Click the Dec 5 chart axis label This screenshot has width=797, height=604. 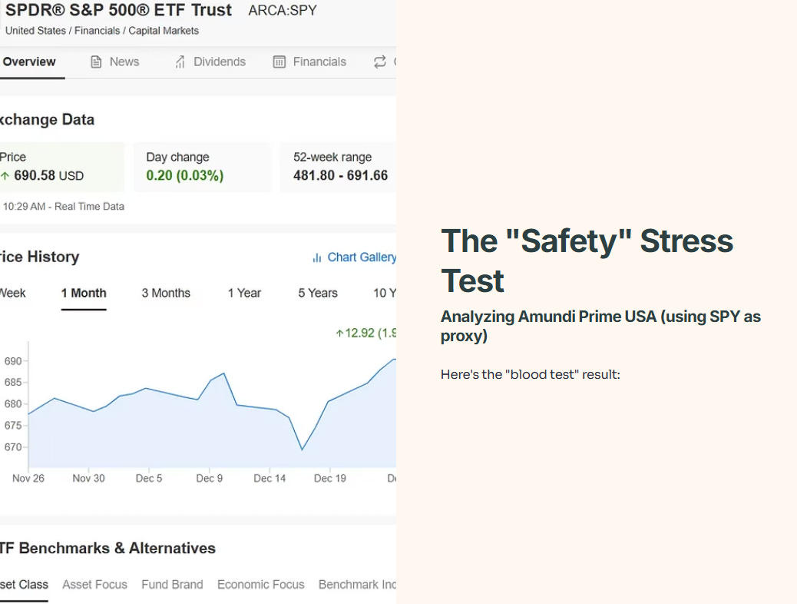coord(149,478)
